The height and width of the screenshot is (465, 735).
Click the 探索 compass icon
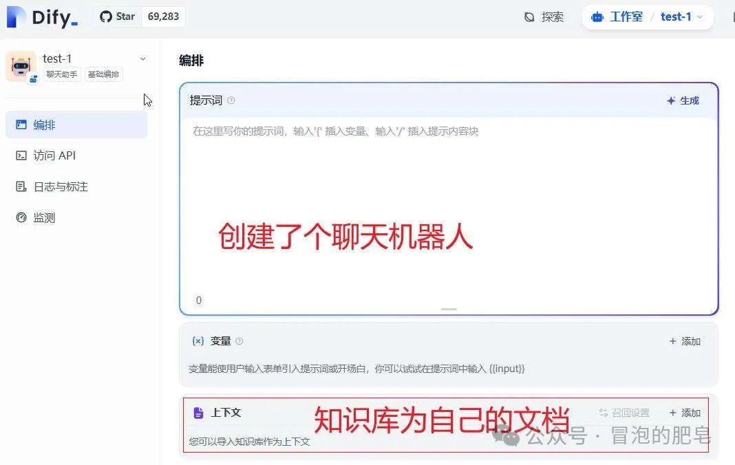(529, 17)
